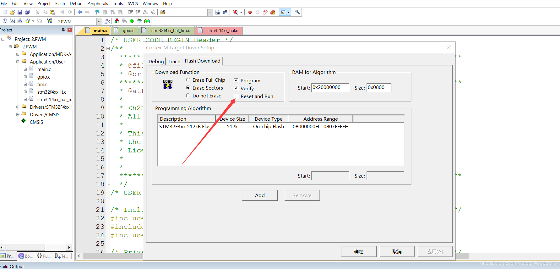Expand the Application/MDK-ARM folder
This screenshot has height=269, width=560.
18,54
